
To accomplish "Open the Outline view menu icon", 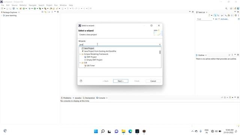I will tap(232, 55).
